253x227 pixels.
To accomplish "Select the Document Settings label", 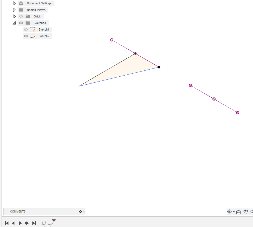I will coord(39,3).
